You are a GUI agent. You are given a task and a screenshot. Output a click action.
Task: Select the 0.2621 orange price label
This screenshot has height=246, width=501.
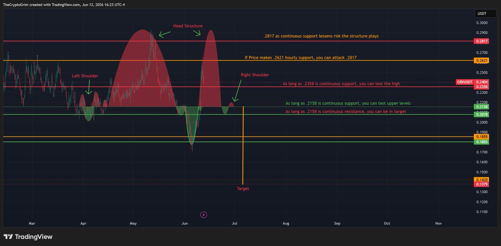point(481,61)
